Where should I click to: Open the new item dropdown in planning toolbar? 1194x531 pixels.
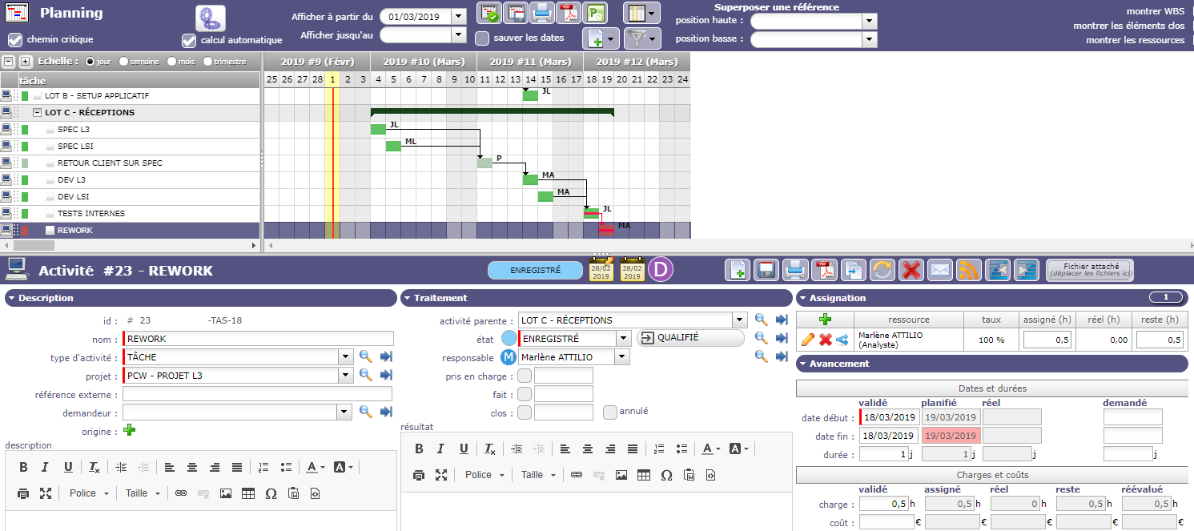601,38
